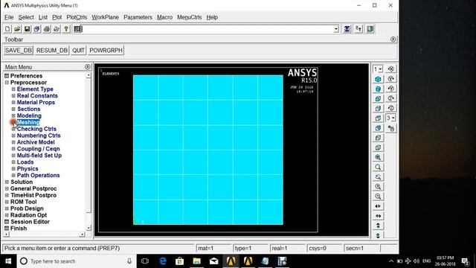Open ANSYS Help question icon
The width and height of the screenshot is (476, 268).
click(x=66, y=29)
